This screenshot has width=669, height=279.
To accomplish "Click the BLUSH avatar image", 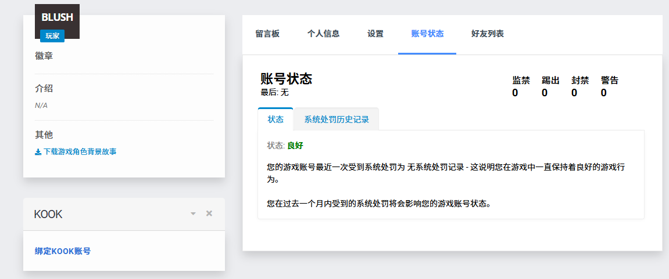I will pos(57,21).
